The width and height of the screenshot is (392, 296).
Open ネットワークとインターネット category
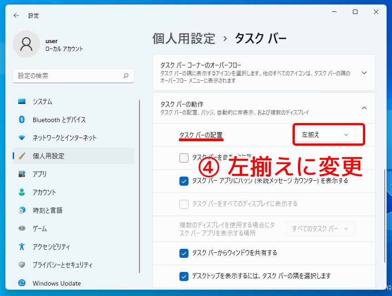(x=74, y=138)
